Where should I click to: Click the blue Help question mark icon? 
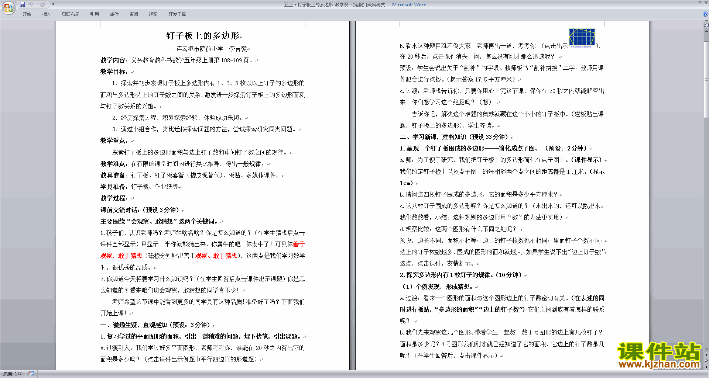(x=705, y=14)
